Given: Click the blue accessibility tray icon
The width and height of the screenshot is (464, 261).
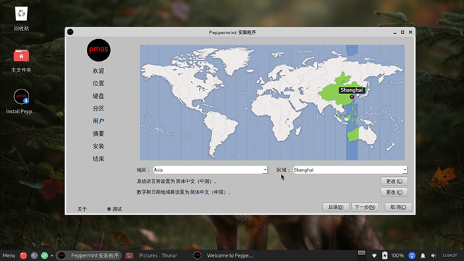Looking at the screenshot, I should tap(412, 256).
